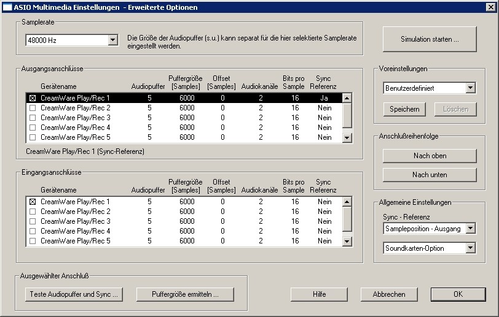Image resolution: width=499 pixels, height=317 pixels.
Task: Click Bits pro Sample 16 of input Play/Rec 3
Action: [295, 221]
